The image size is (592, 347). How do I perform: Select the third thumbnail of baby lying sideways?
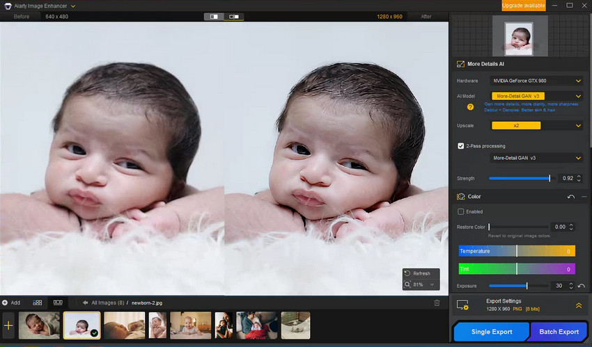pos(124,325)
